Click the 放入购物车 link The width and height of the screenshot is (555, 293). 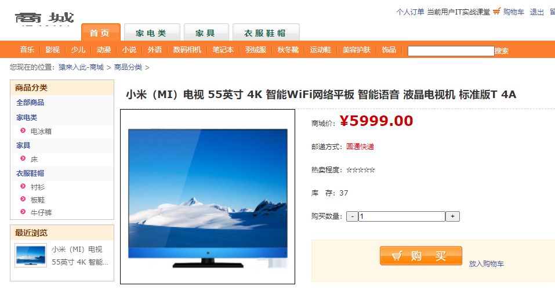pos(487,263)
